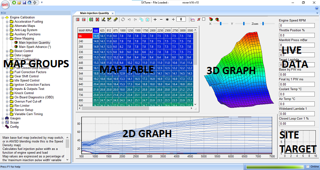Viewport: 320px width, 170px height.
Task: Select the 500 RPM column header
Action: 96,30
